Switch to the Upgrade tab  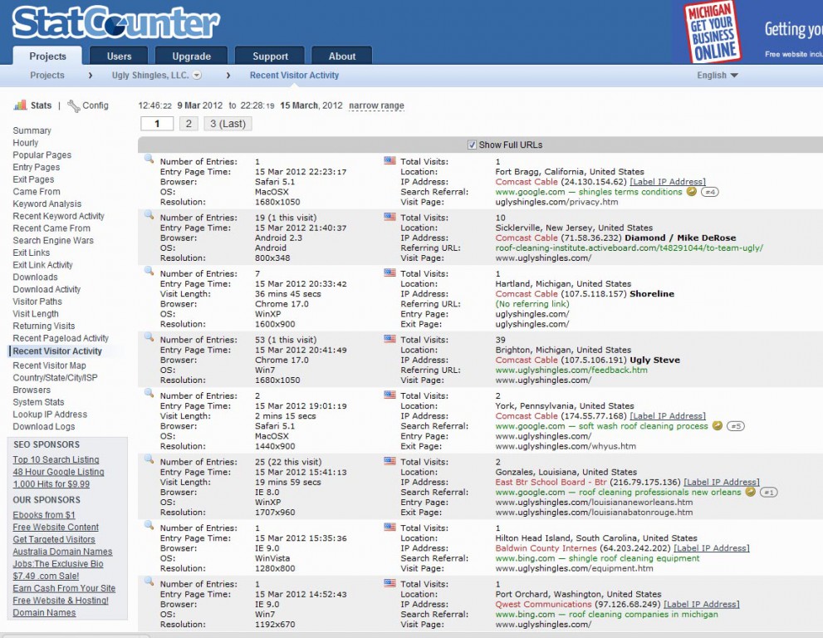(x=191, y=56)
